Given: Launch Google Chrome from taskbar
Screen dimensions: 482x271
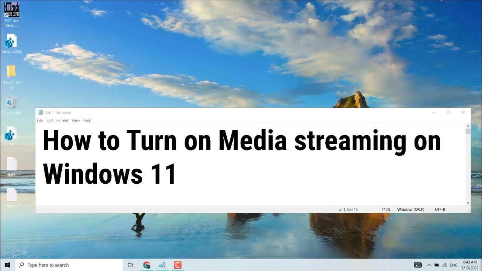Looking at the screenshot, I should pos(147,265).
